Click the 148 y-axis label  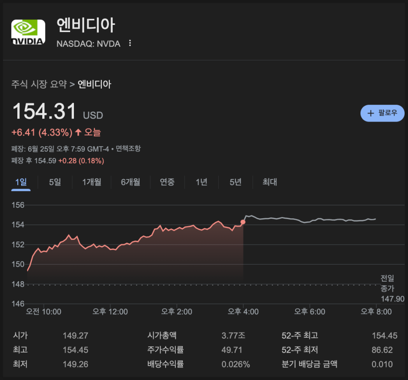pyautogui.click(x=18, y=284)
